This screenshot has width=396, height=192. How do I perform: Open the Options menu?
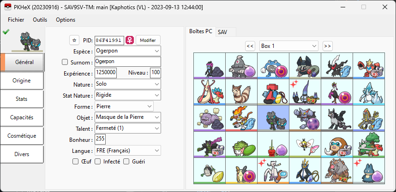66,20
